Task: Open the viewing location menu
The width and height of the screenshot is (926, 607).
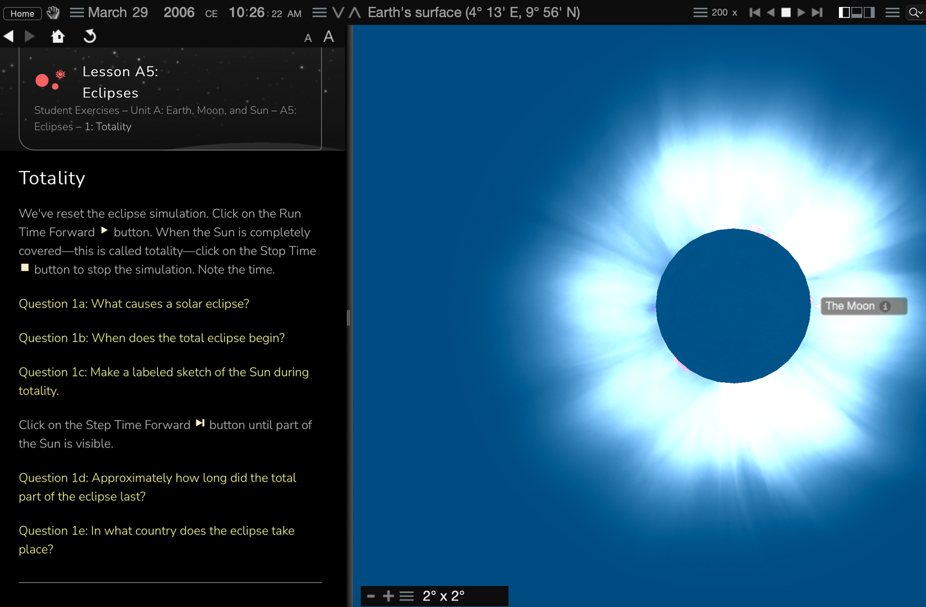Action: [x=319, y=13]
